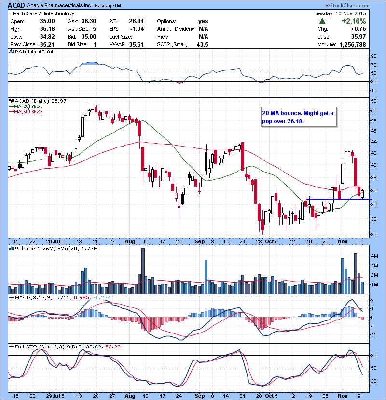The height and width of the screenshot is (400, 386).
Task: Click the ACAD (Daily) 35.97 chart label
Action: [41, 101]
